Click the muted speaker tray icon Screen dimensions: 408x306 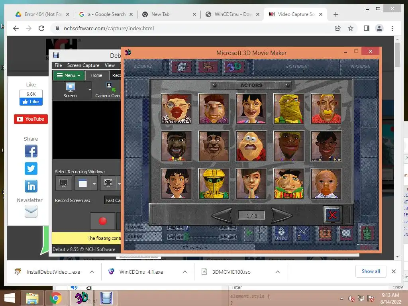[x=351, y=298]
